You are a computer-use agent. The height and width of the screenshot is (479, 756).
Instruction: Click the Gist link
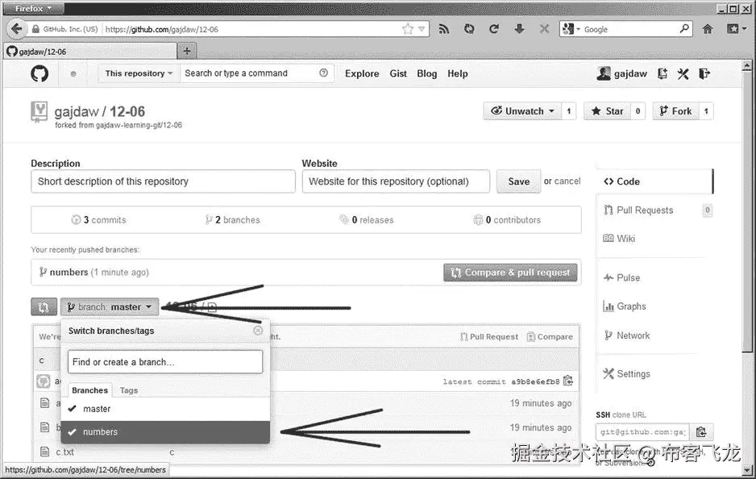pos(398,73)
